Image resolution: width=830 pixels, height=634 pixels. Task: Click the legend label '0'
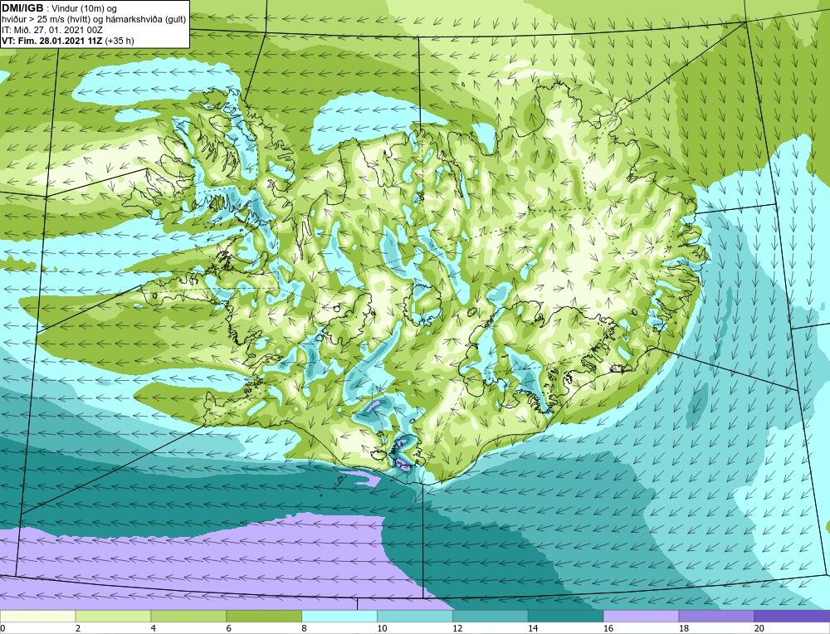pyautogui.click(x=2, y=628)
